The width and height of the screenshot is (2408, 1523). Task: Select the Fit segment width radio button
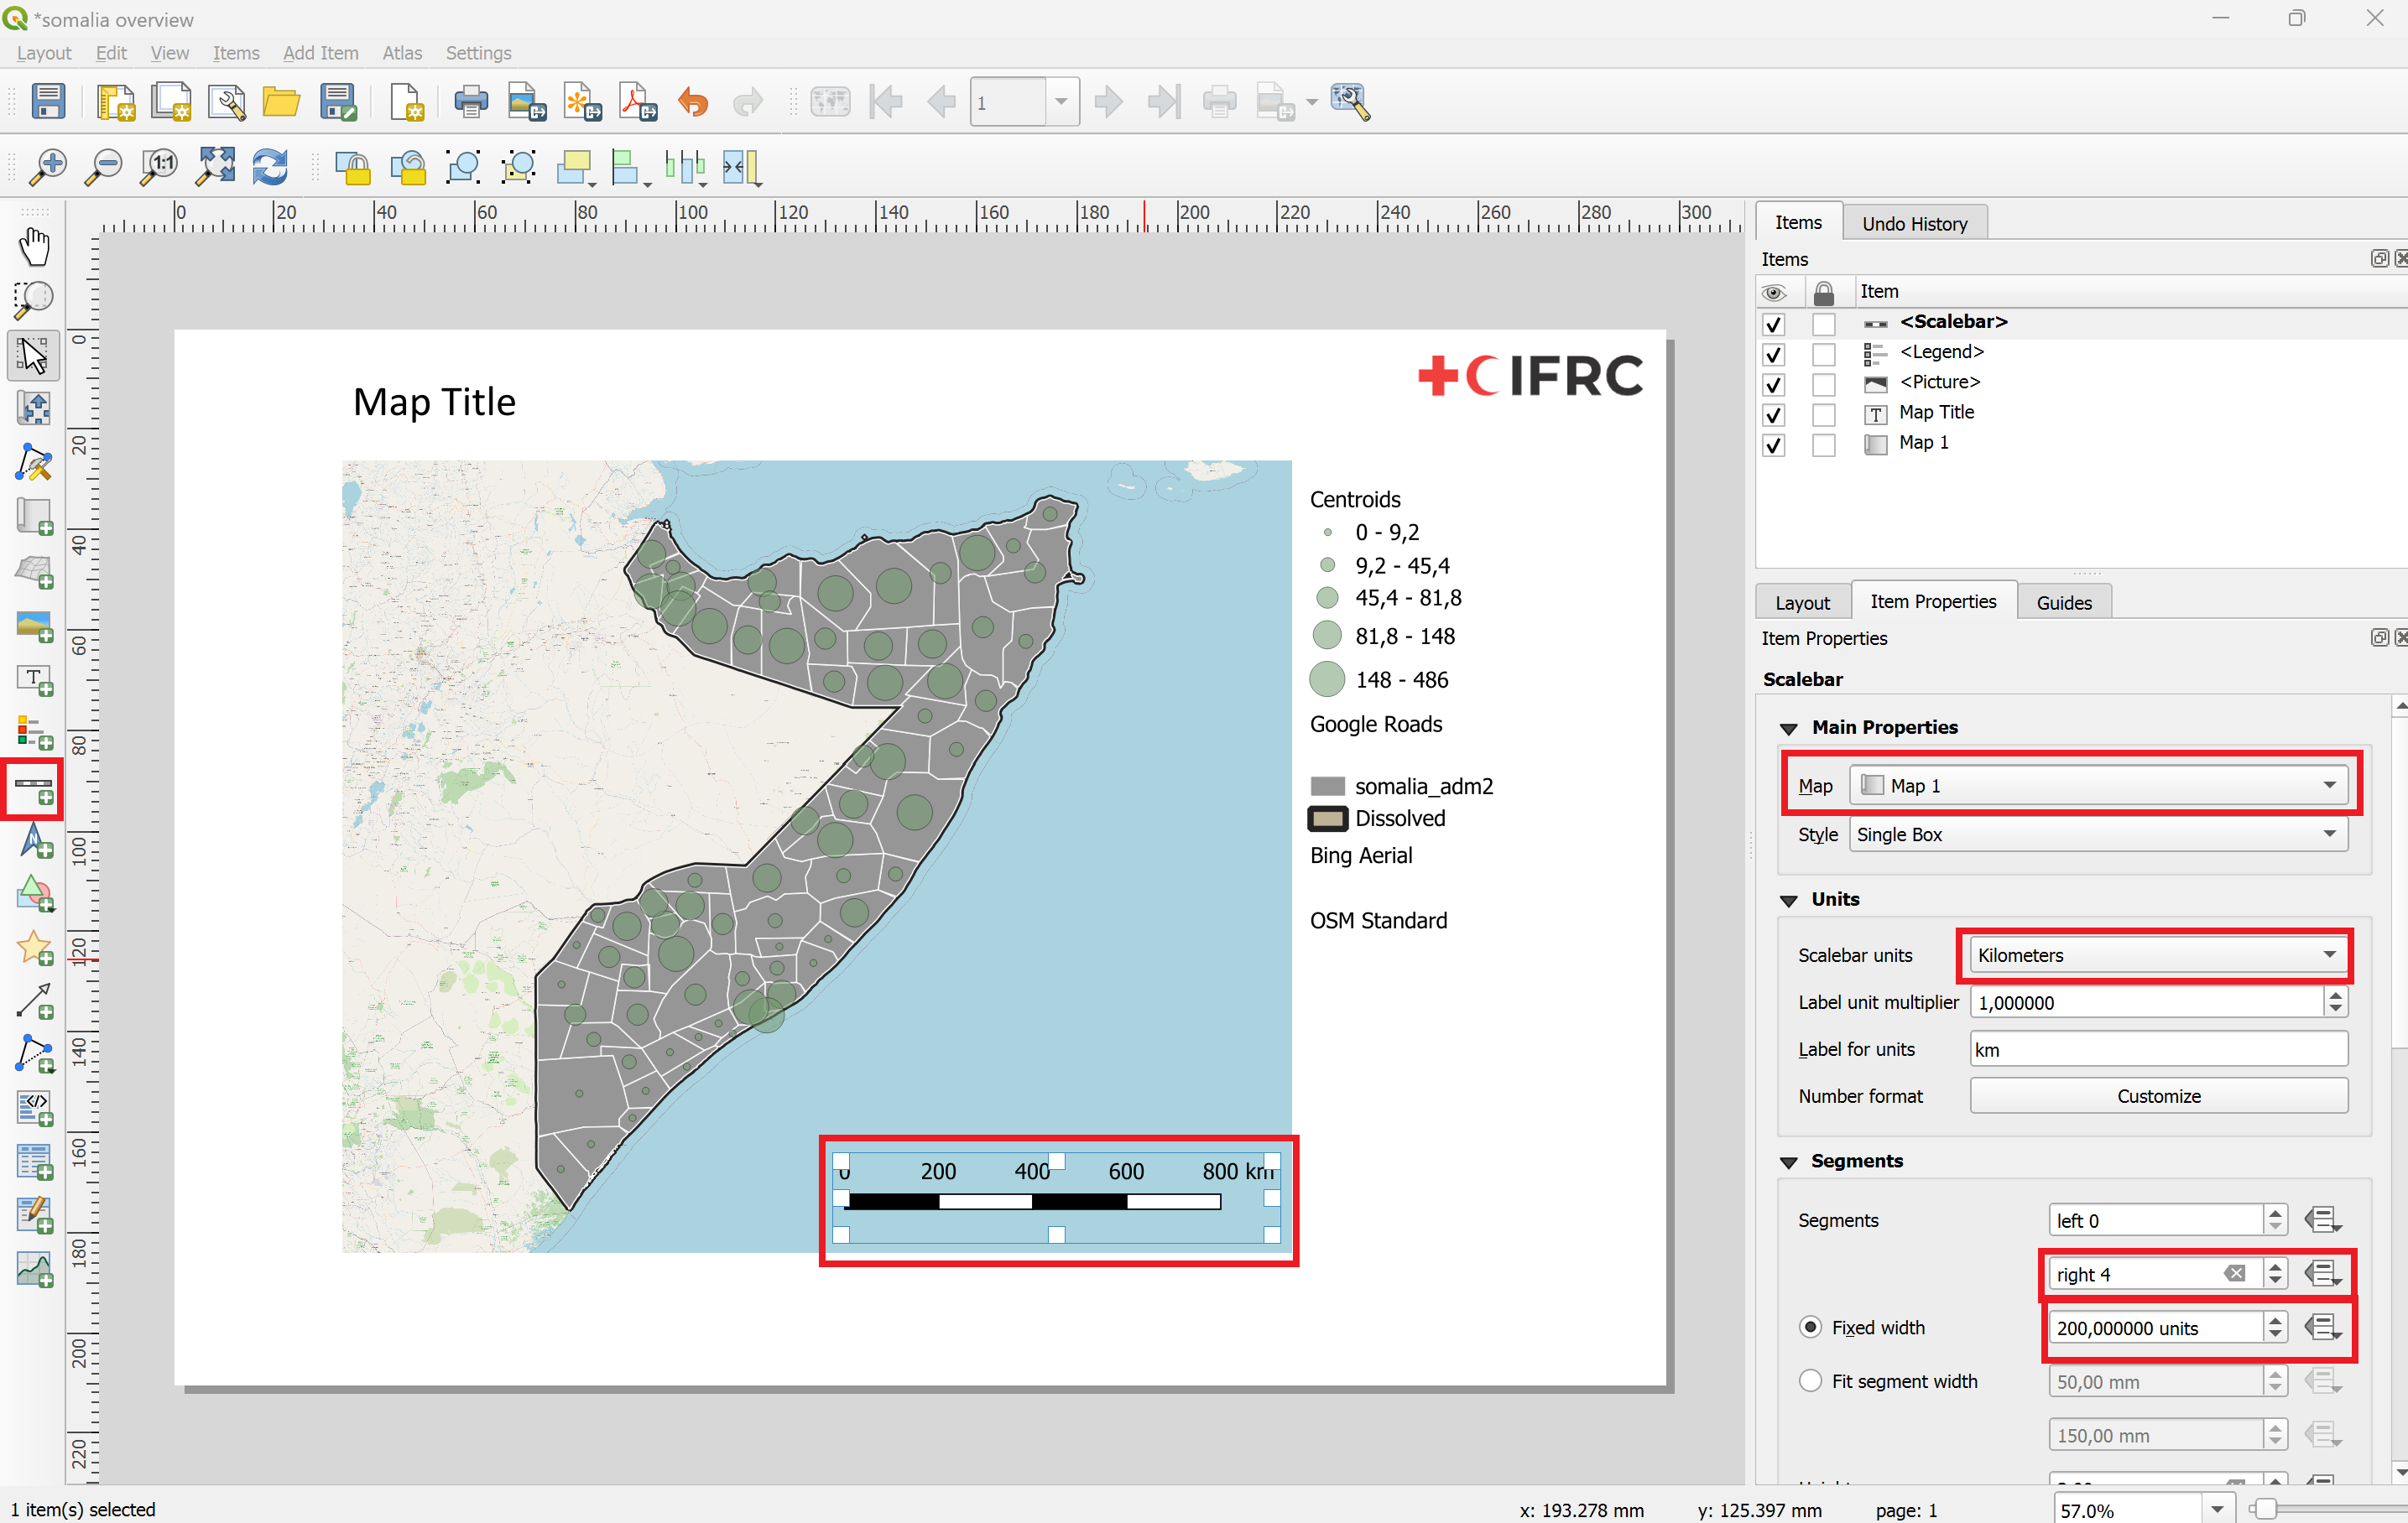coord(1809,1380)
